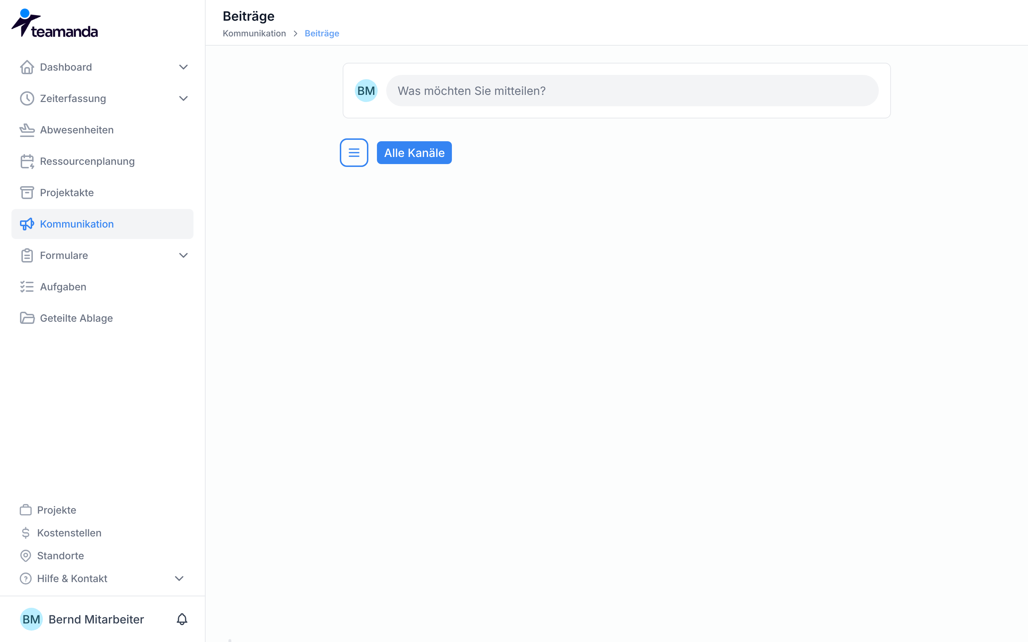The height and width of the screenshot is (642, 1028).
Task: Click the Kommunikation megaphone icon
Action: pos(27,224)
